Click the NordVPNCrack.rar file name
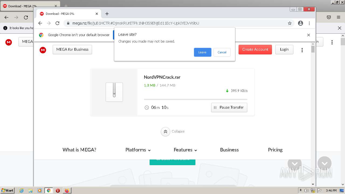The height and width of the screenshot is (194, 345). [x=162, y=77]
